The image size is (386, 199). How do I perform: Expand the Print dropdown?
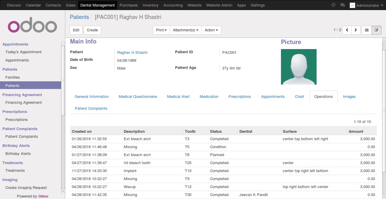[161, 30]
